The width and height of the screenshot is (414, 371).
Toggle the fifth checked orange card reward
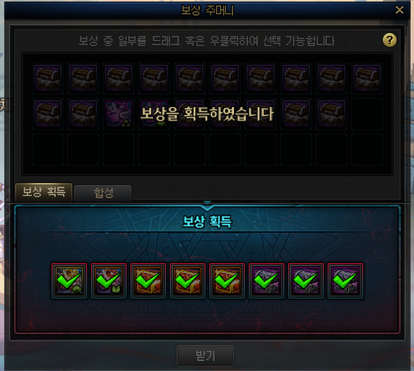tap(227, 281)
